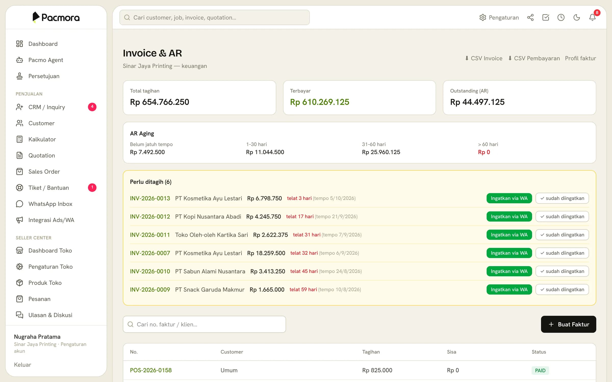Click the Tiket / Bantuan lifebuoy icon
The height and width of the screenshot is (382, 612).
tap(20, 188)
